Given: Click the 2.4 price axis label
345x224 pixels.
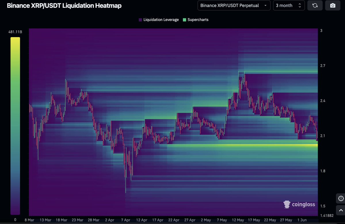Looking at the screenshot, I should (323, 101).
